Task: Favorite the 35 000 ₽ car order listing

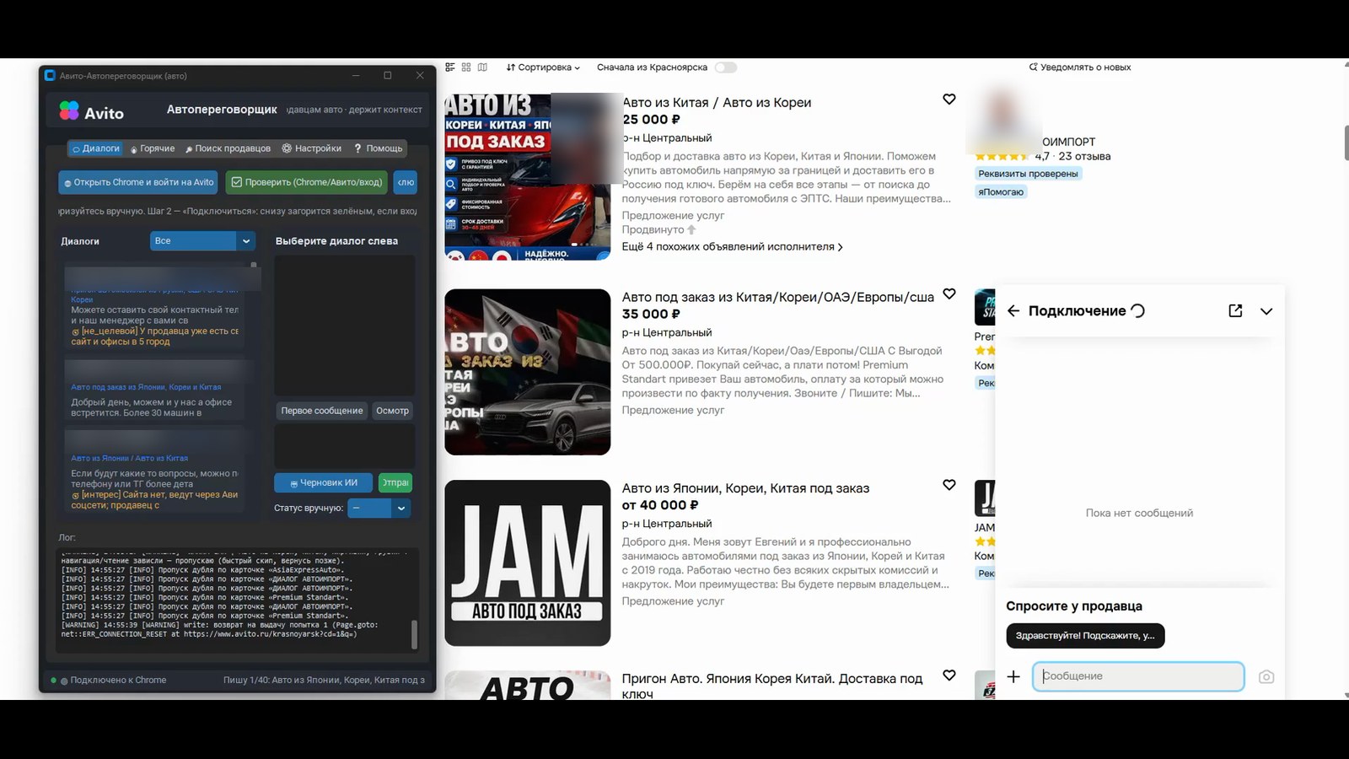Action: tap(949, 294)
